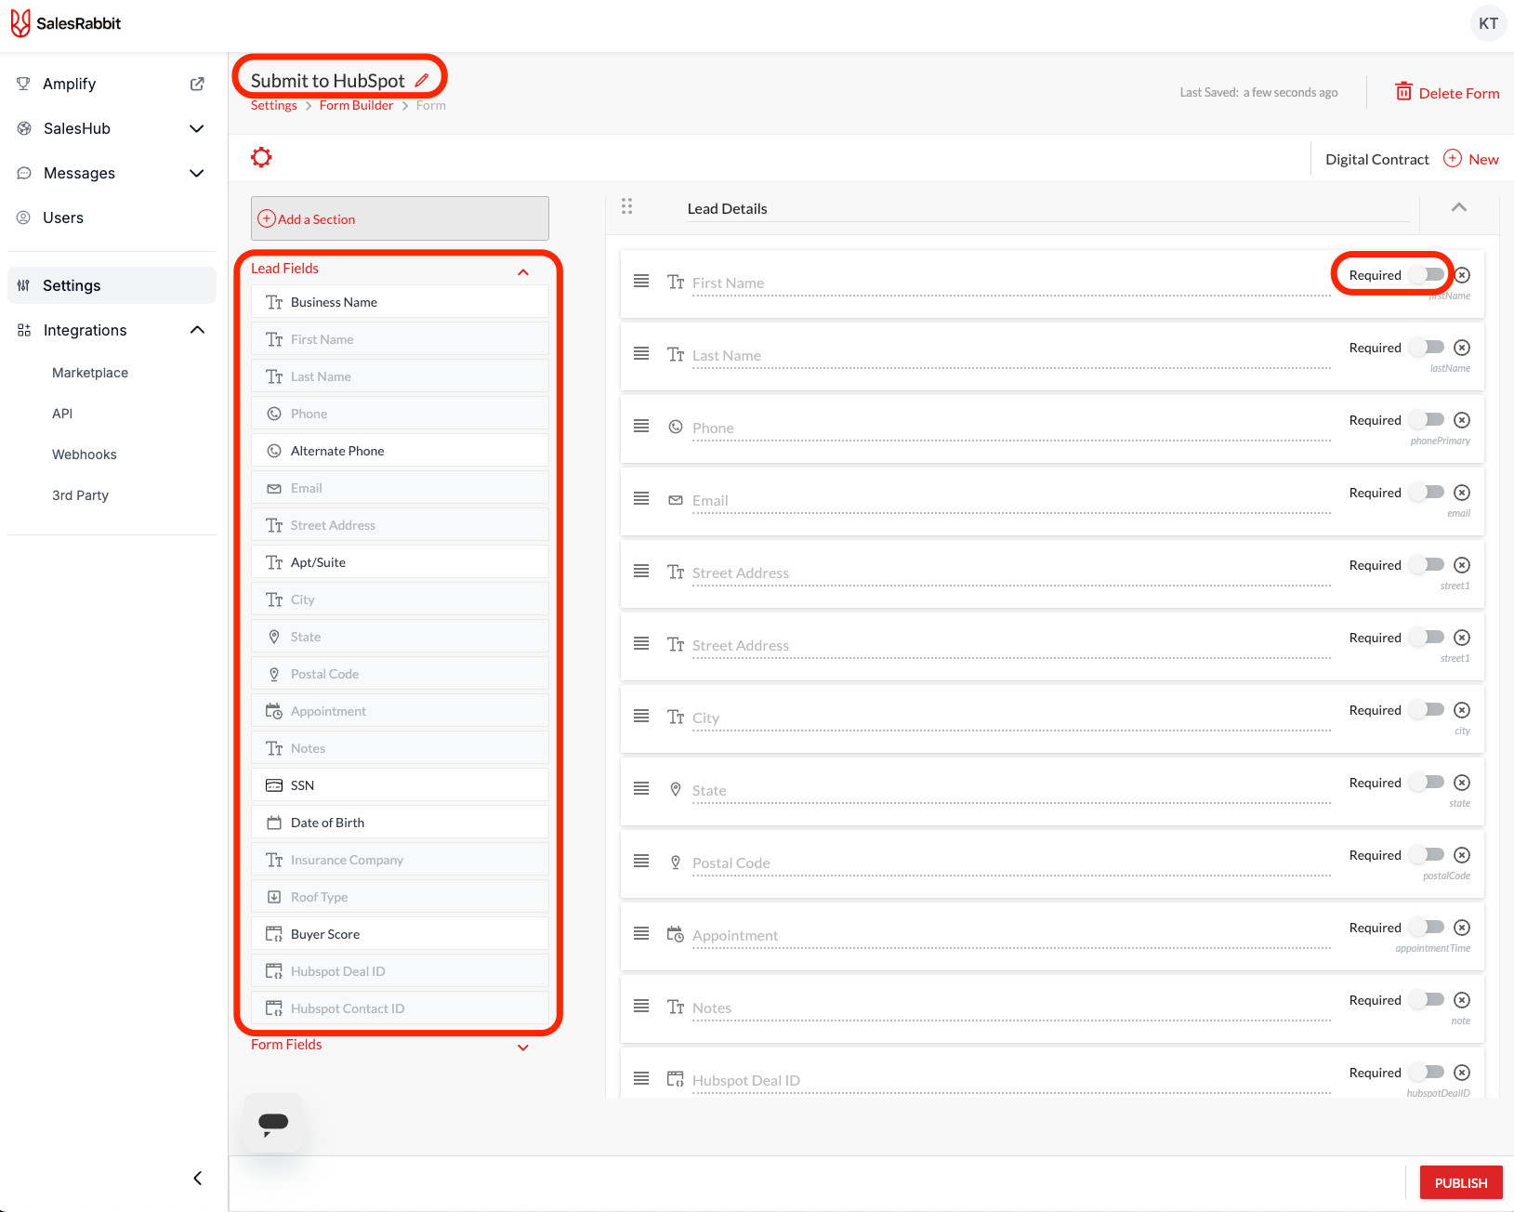The width and height of the screenshot is (1514, 1212).
Task: Add the Date of Birth lead field
Action: (x=400, y=823)
